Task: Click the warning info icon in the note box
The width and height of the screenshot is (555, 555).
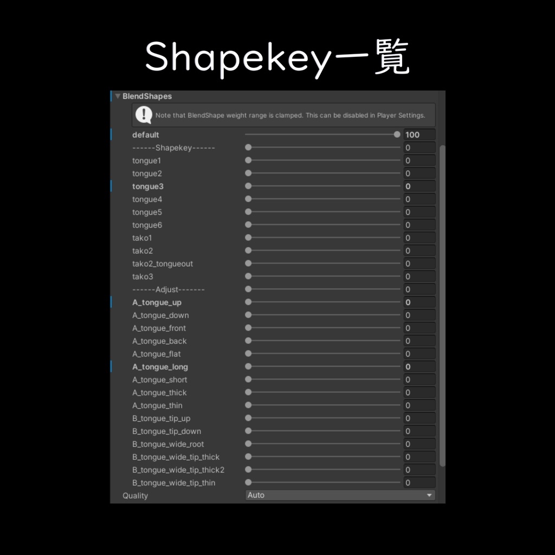Action: point(144,115)
